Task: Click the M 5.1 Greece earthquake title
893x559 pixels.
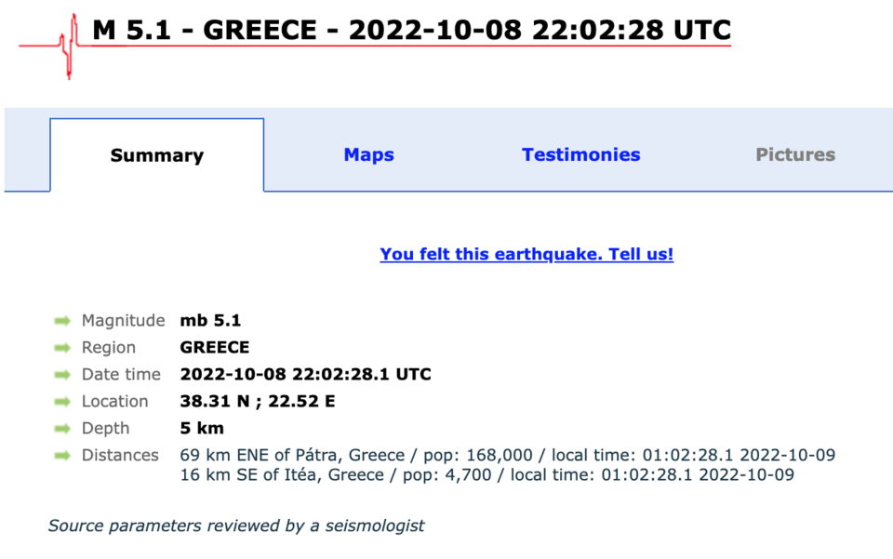Action: 411,31
